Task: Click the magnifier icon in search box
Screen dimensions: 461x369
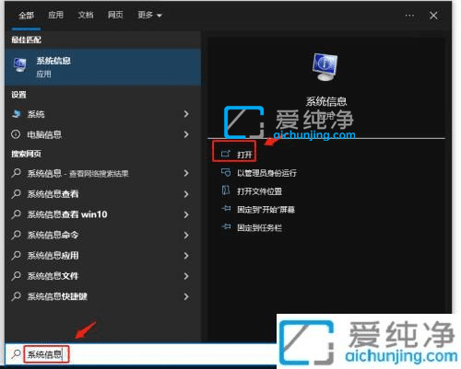Action: pos(16,354)
